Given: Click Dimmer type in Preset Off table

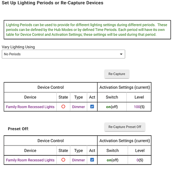Looking at the screenshot, I should pos(78,160).
